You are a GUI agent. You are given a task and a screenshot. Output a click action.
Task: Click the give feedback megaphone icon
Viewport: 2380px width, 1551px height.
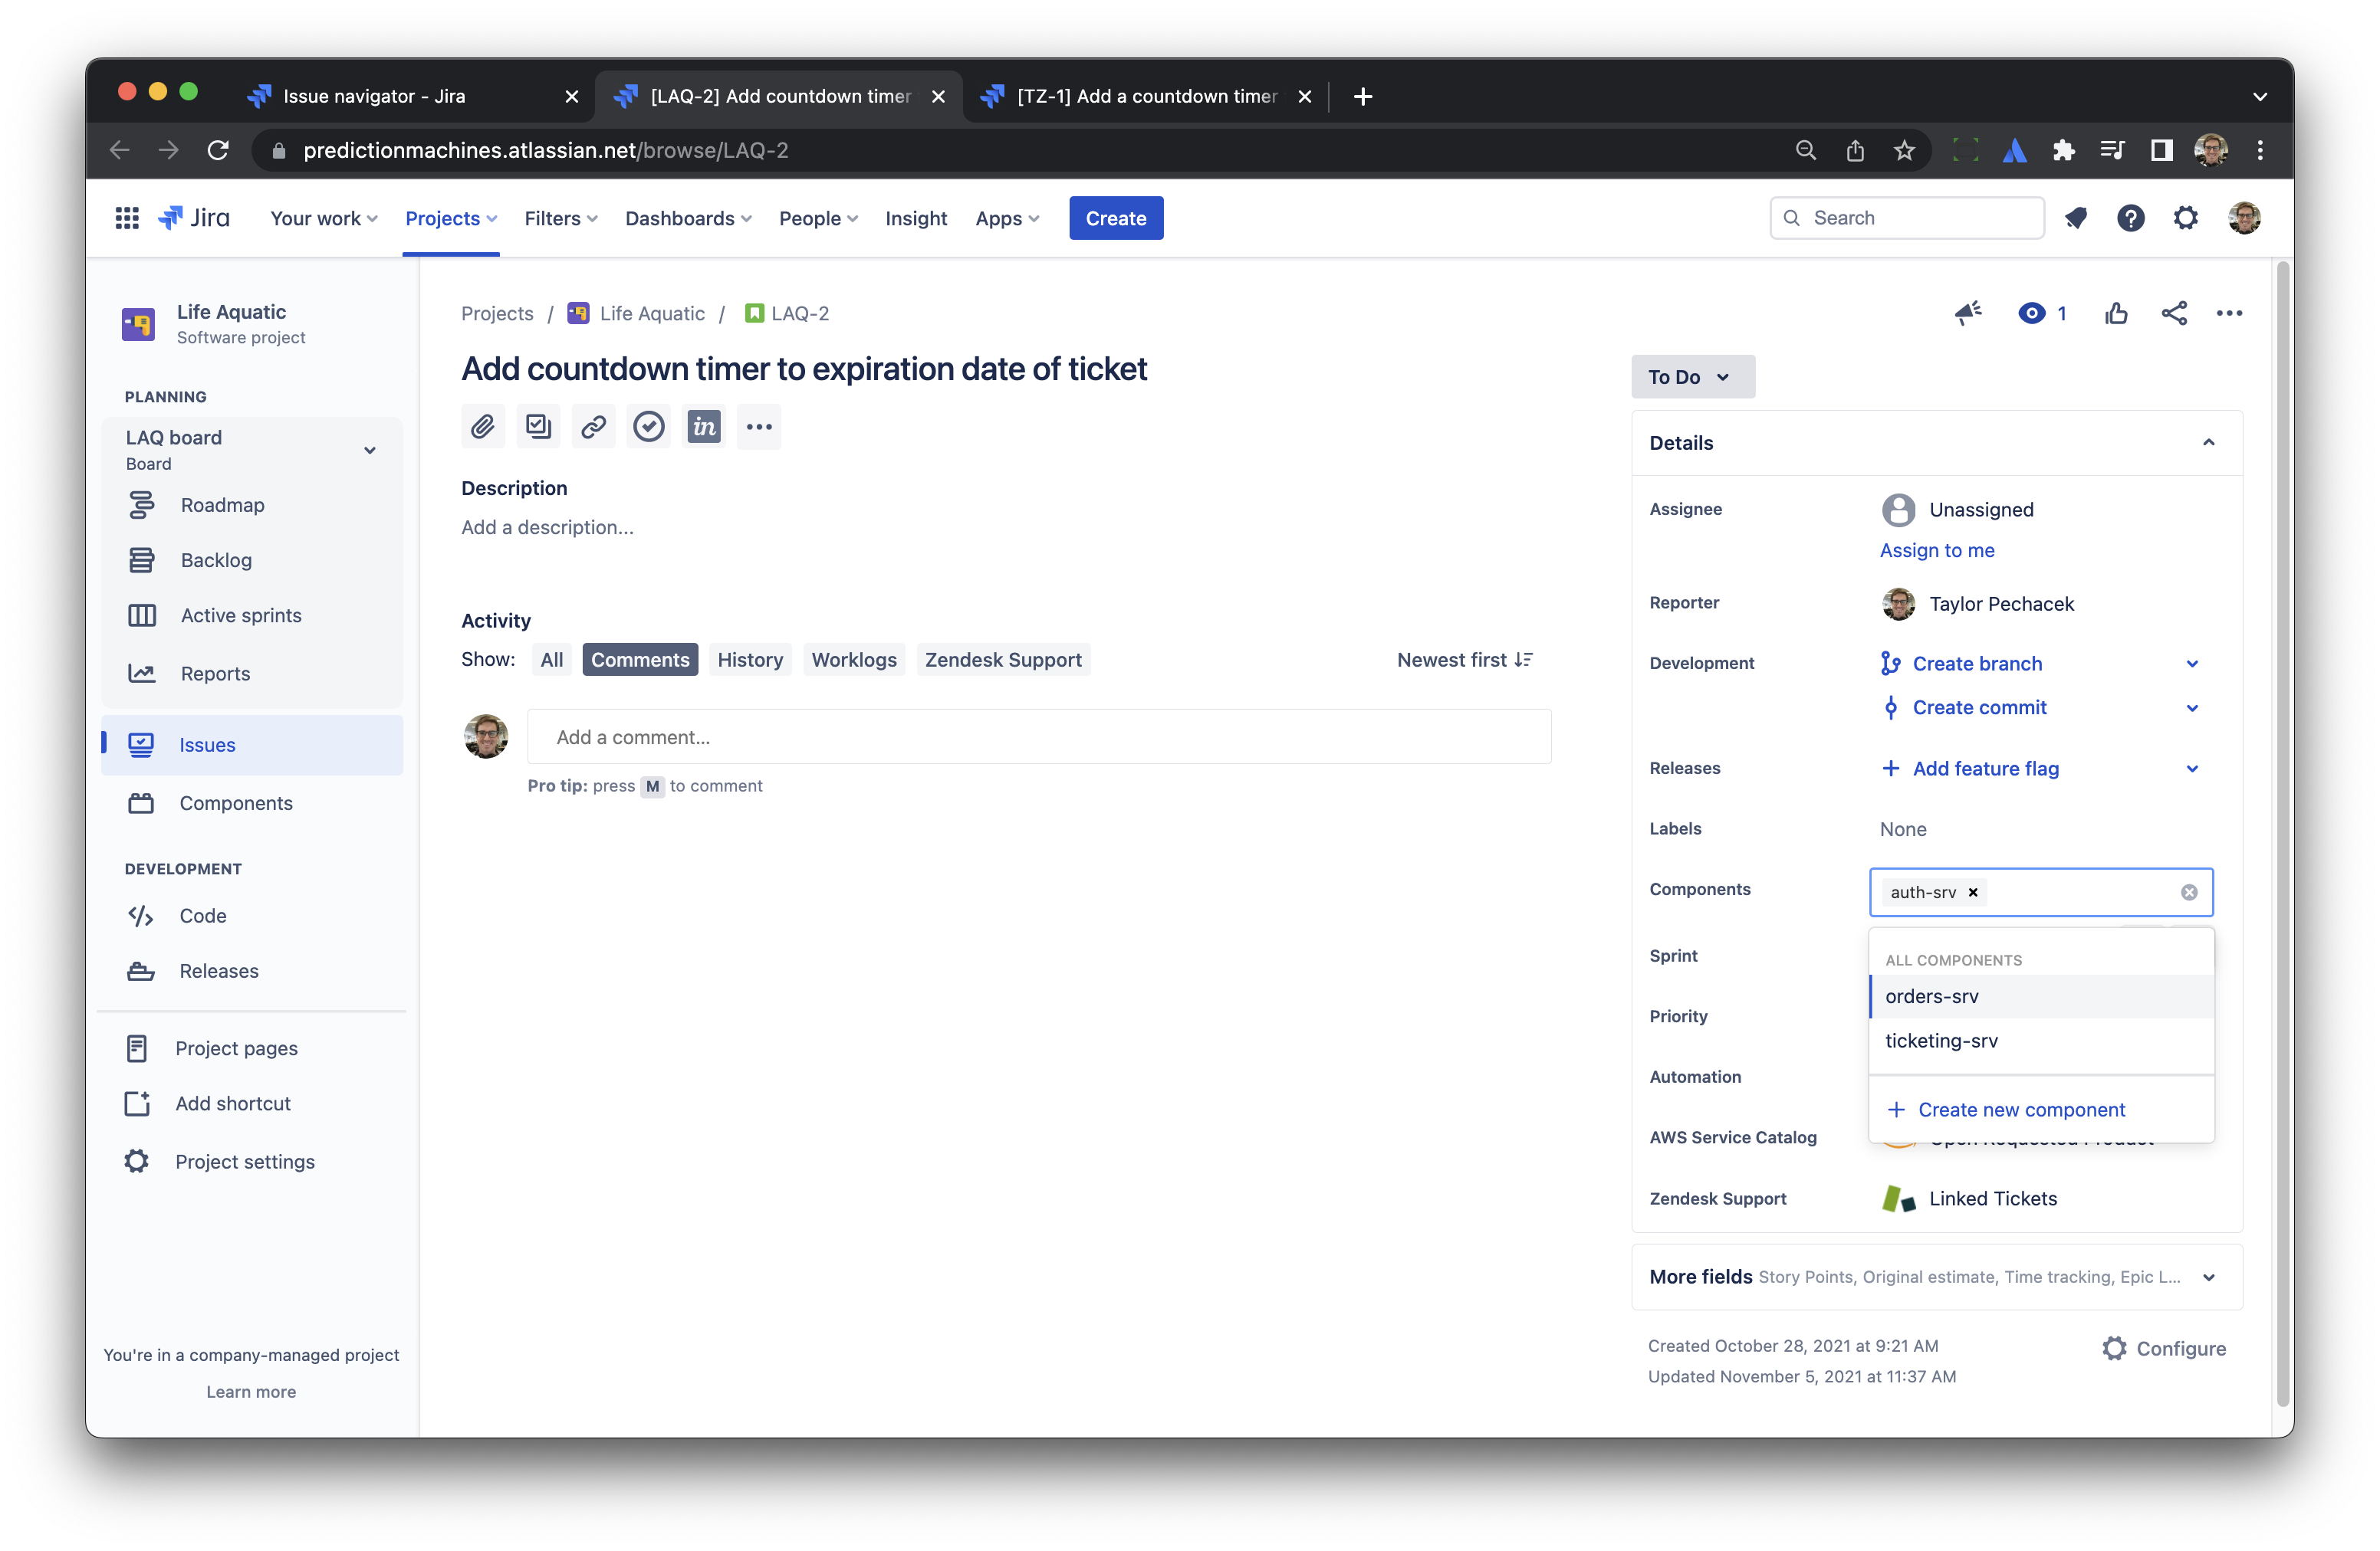1968,313
